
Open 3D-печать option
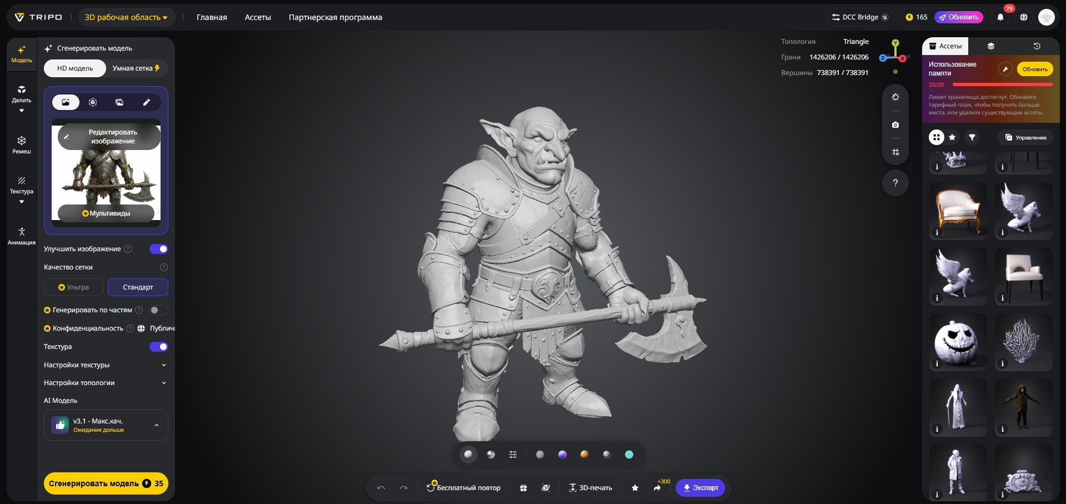(x=590, y=488)
